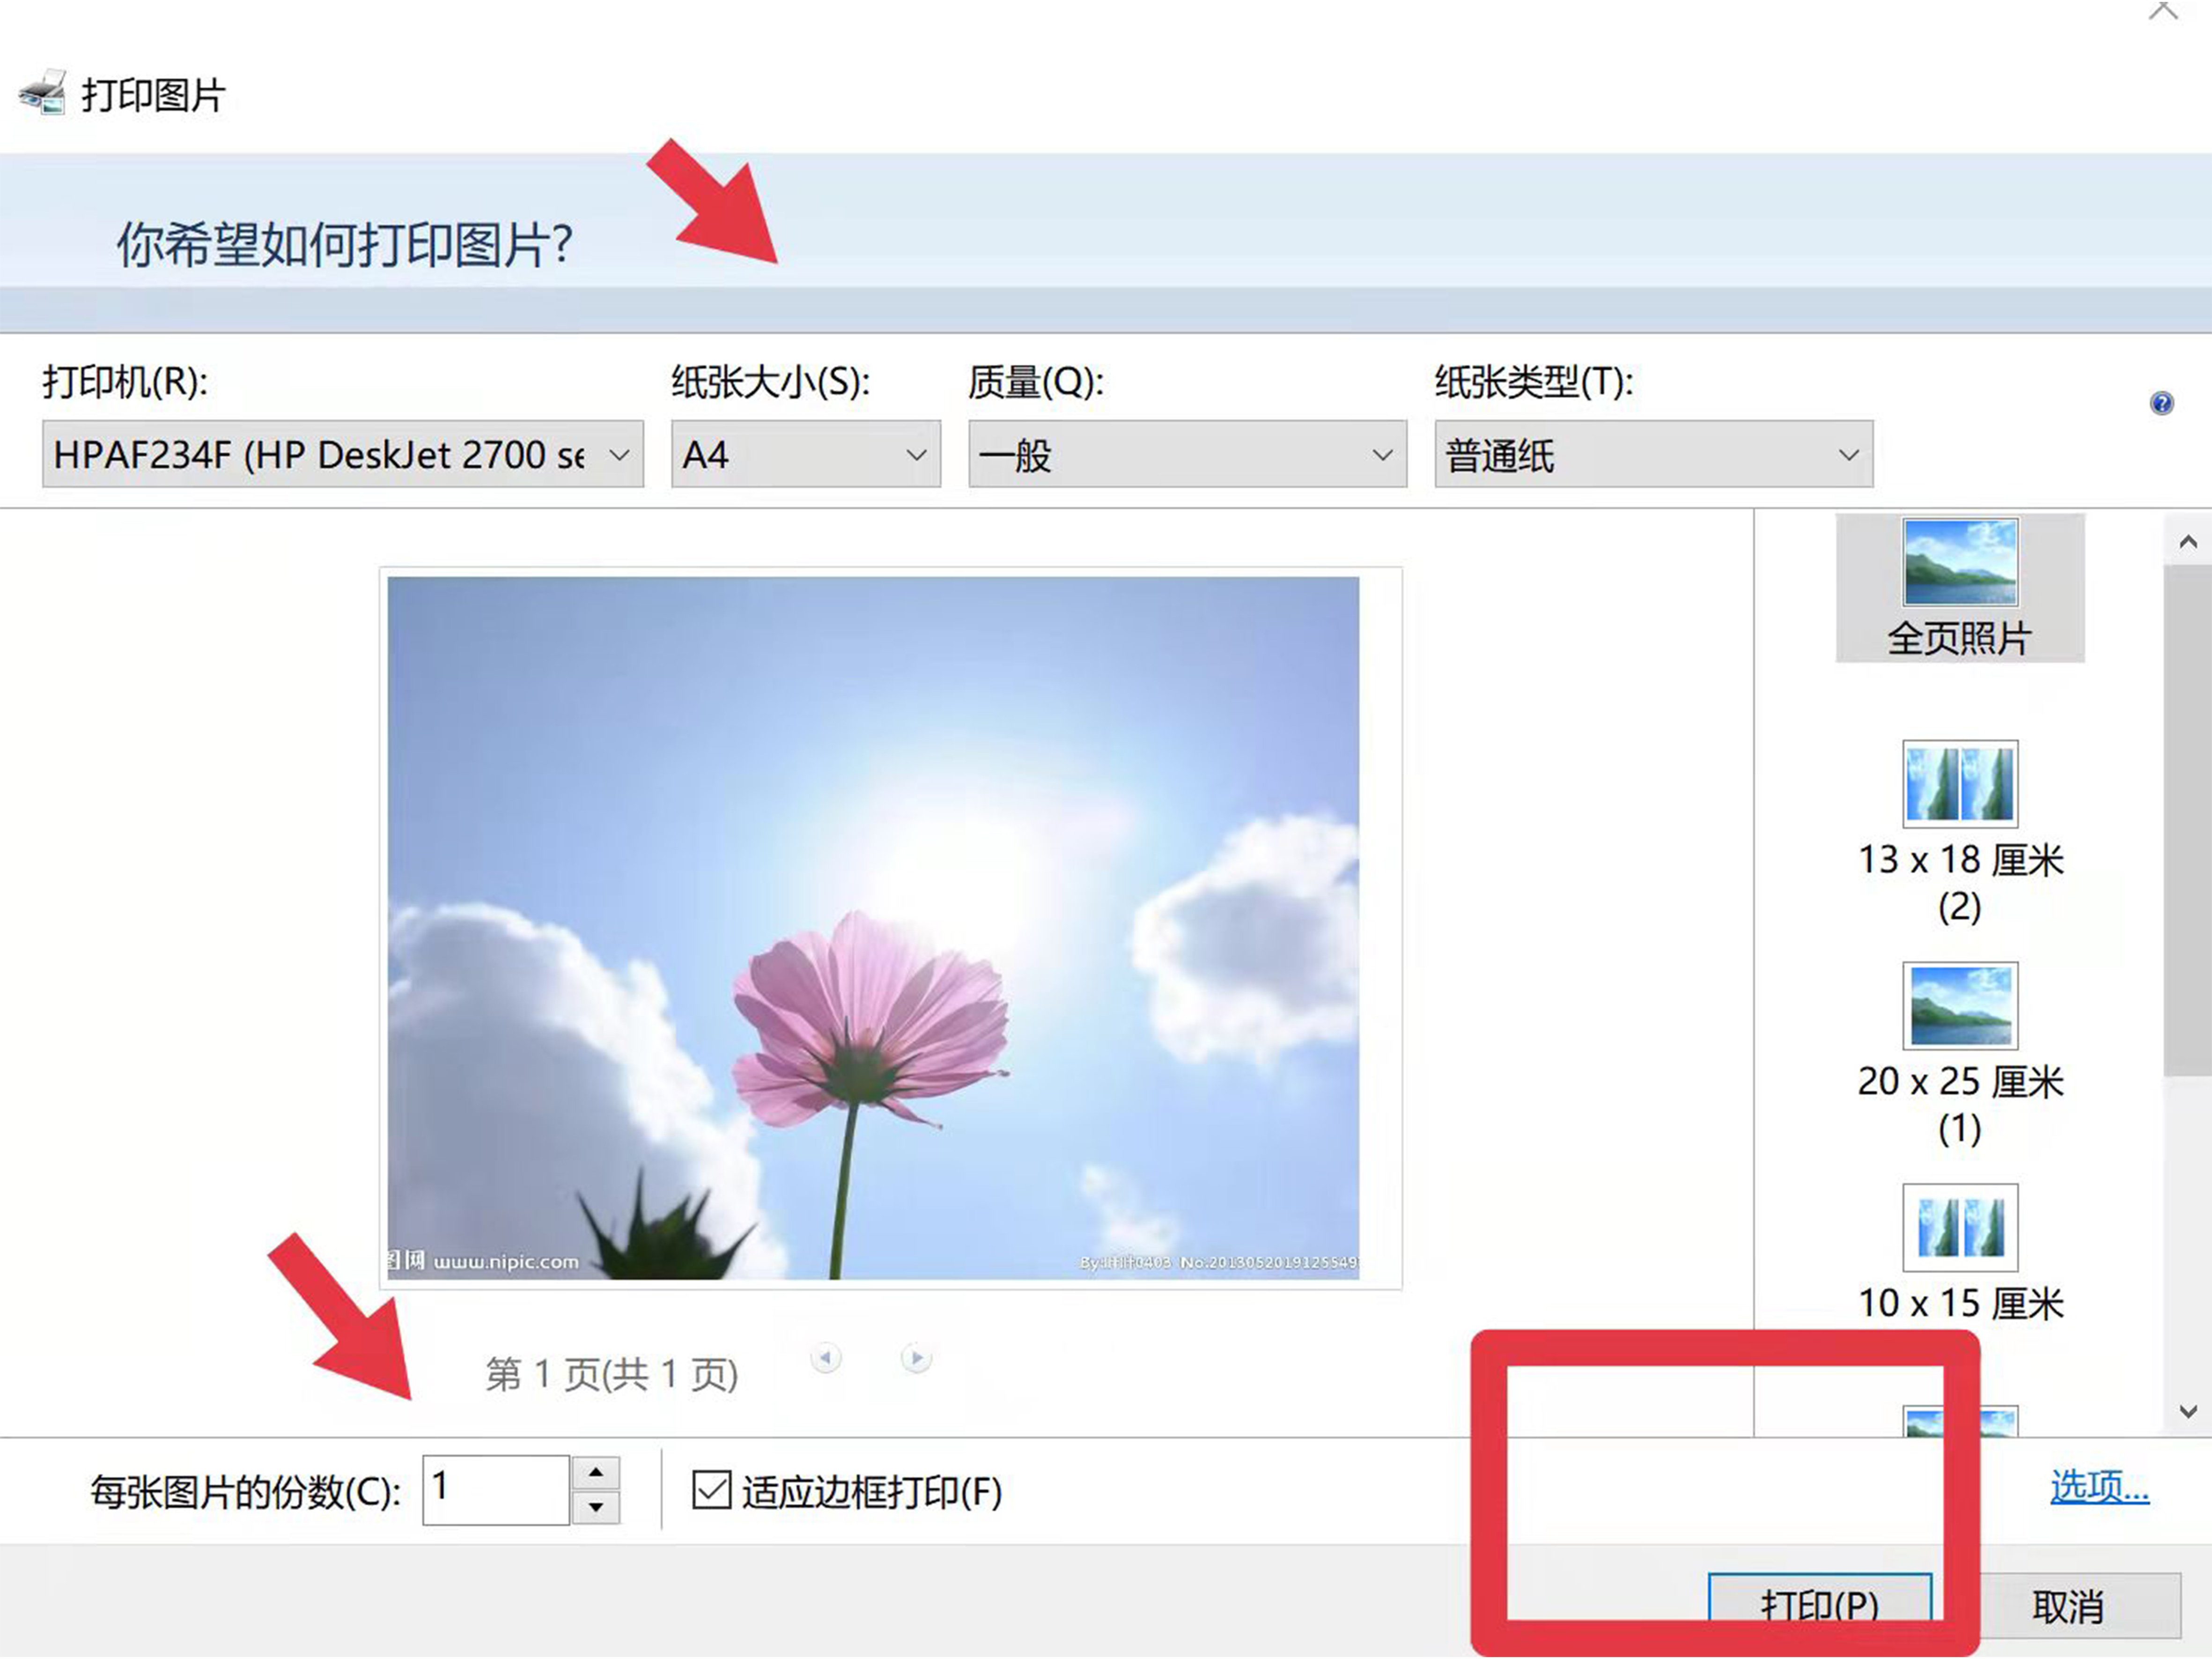Go to next page arrow icon
This screenshot has width=2212, height=1659.
click(x=916, y=1358)
